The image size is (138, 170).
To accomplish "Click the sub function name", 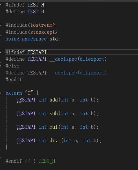I will click(54, 113).
